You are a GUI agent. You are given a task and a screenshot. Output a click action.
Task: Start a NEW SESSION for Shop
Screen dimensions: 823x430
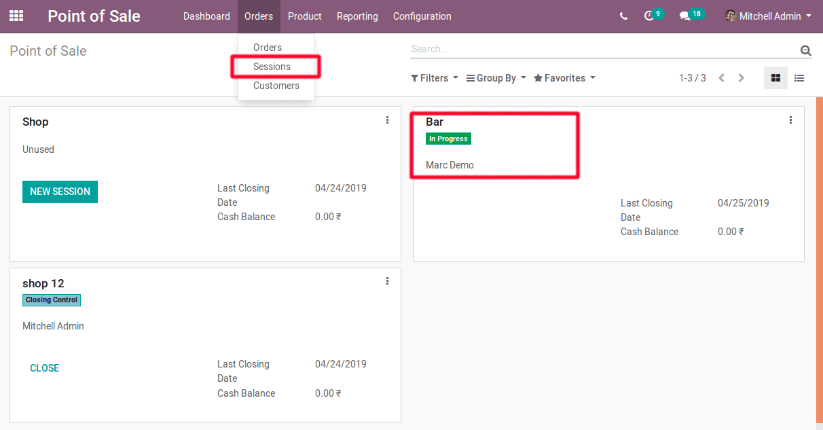[60, 192]
